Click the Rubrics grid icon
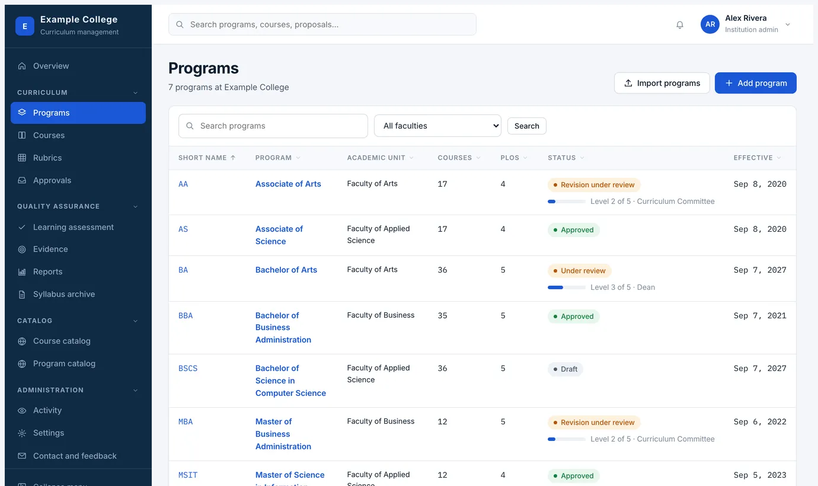The width and height of the screenshot is (818, 486). click(22, 158)
